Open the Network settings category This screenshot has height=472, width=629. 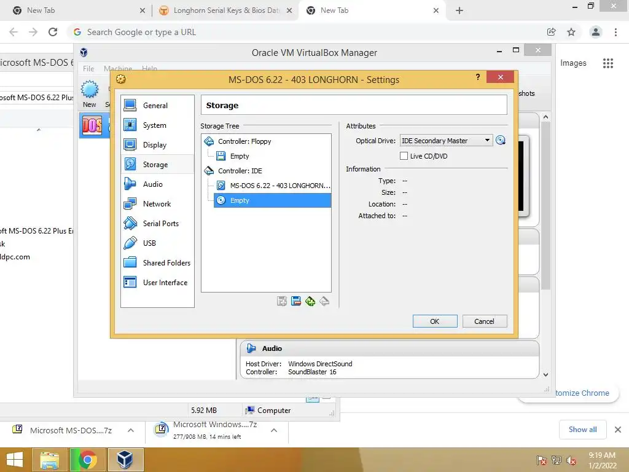(x=157, y=204)
